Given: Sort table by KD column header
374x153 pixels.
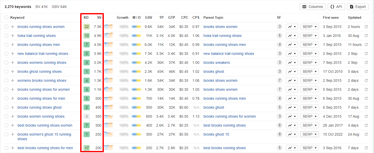Looking at the screenshot, I should pyautogui.click(x=86, y=17).
